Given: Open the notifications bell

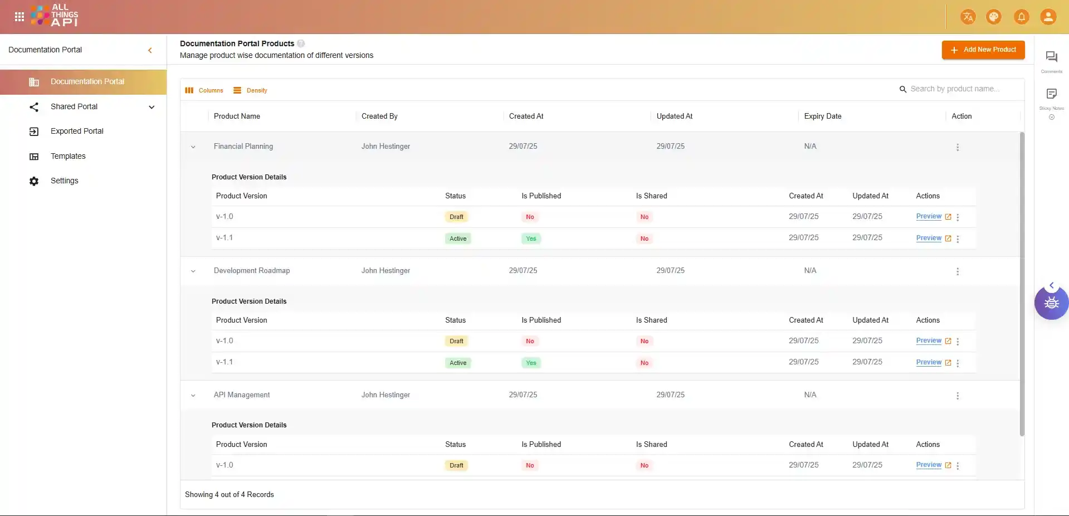Looking at the screenshot, I should coord(1021,17).
